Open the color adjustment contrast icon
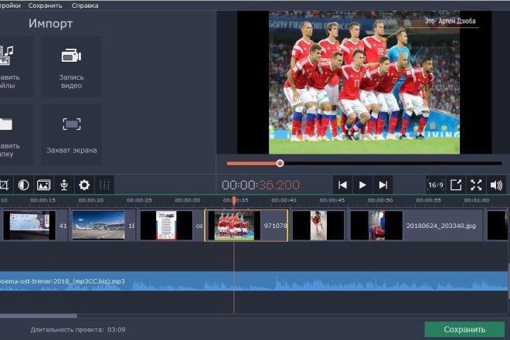This screenshot has width=510, height=340. click(x=23, y=185)
